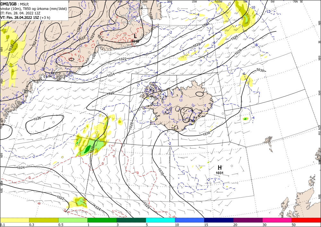
Task: Click the -12 temperature contour label
Action: click(x=268, y=12)
